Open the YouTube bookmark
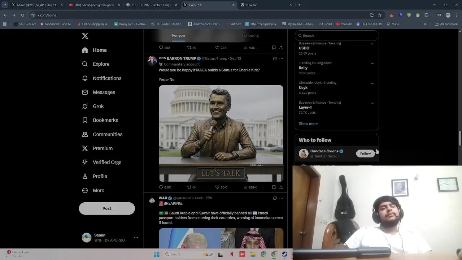Screen dimensions: 462x260 (x=344, y=24)
